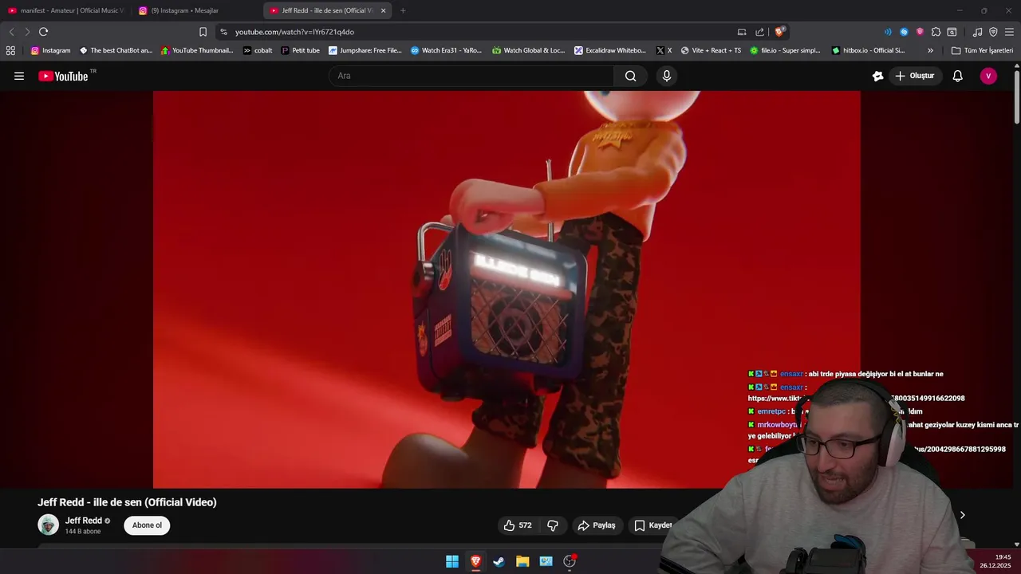This screenshot has width=1021, height=574.
Task: Open the Brave main menu icon
Action: tap(1010, 32)
